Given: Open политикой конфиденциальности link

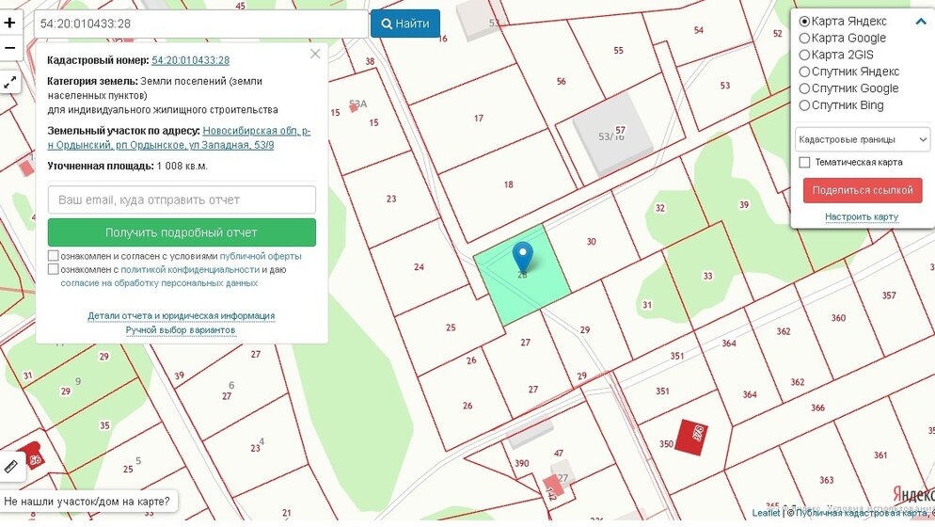Looking at the screenshot, I should pos(190,270).
